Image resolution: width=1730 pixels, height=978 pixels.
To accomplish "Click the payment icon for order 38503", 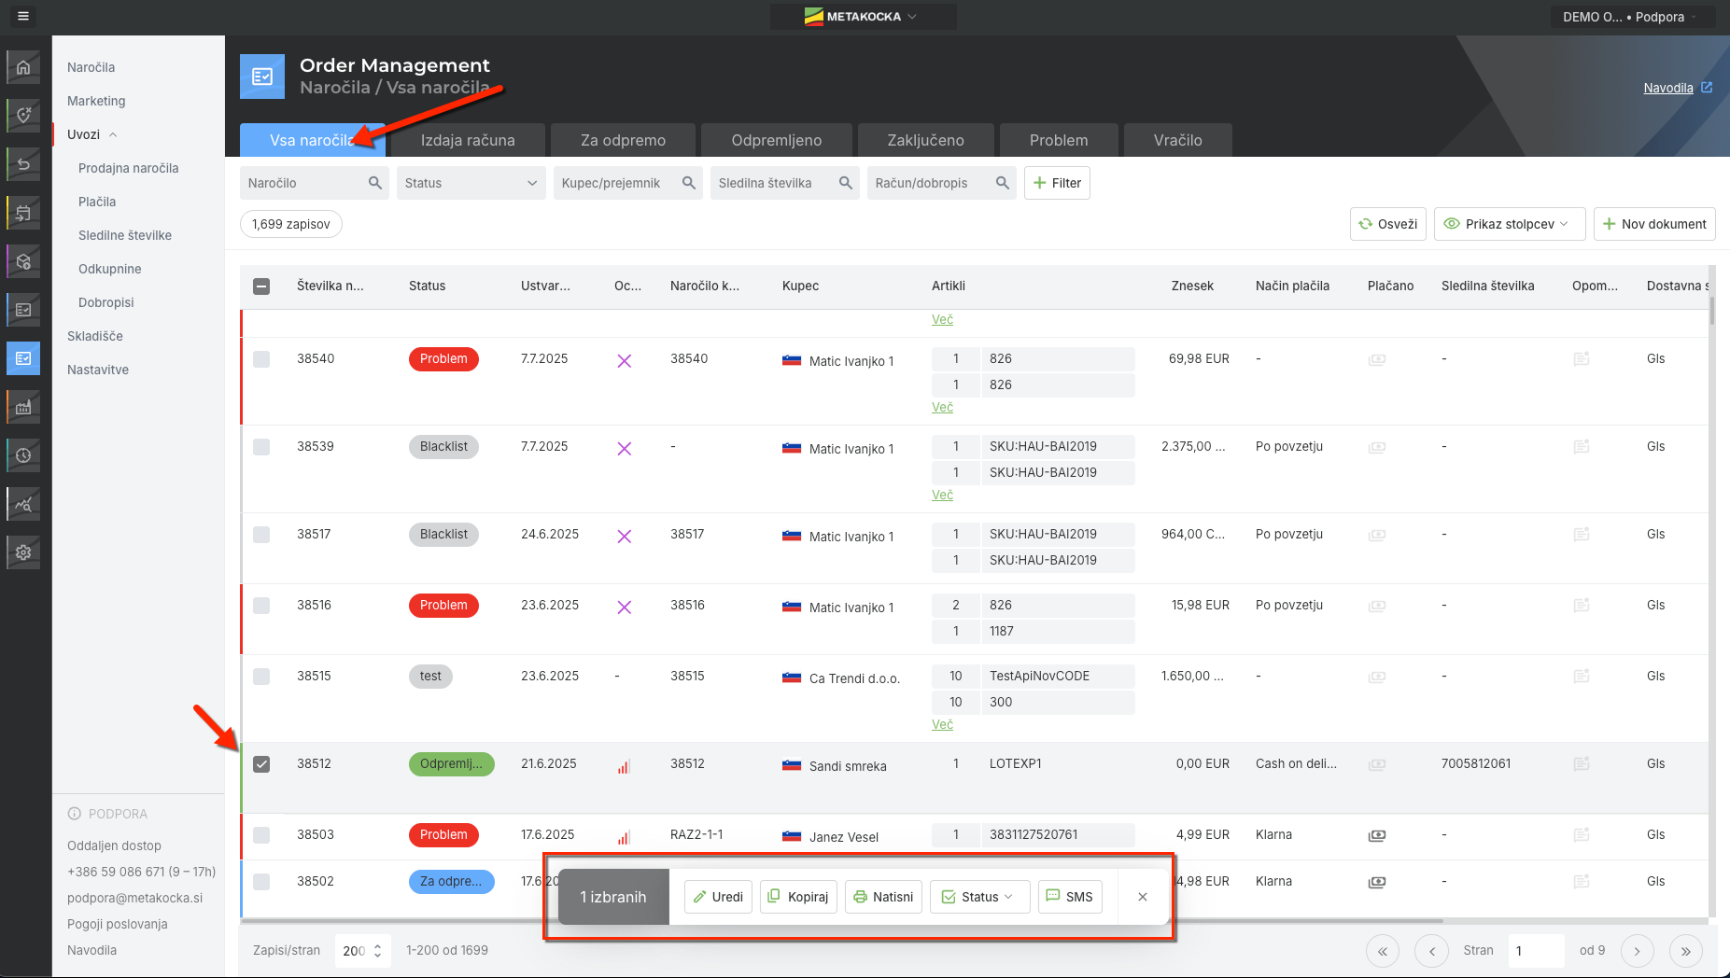I will [1377, 835].
